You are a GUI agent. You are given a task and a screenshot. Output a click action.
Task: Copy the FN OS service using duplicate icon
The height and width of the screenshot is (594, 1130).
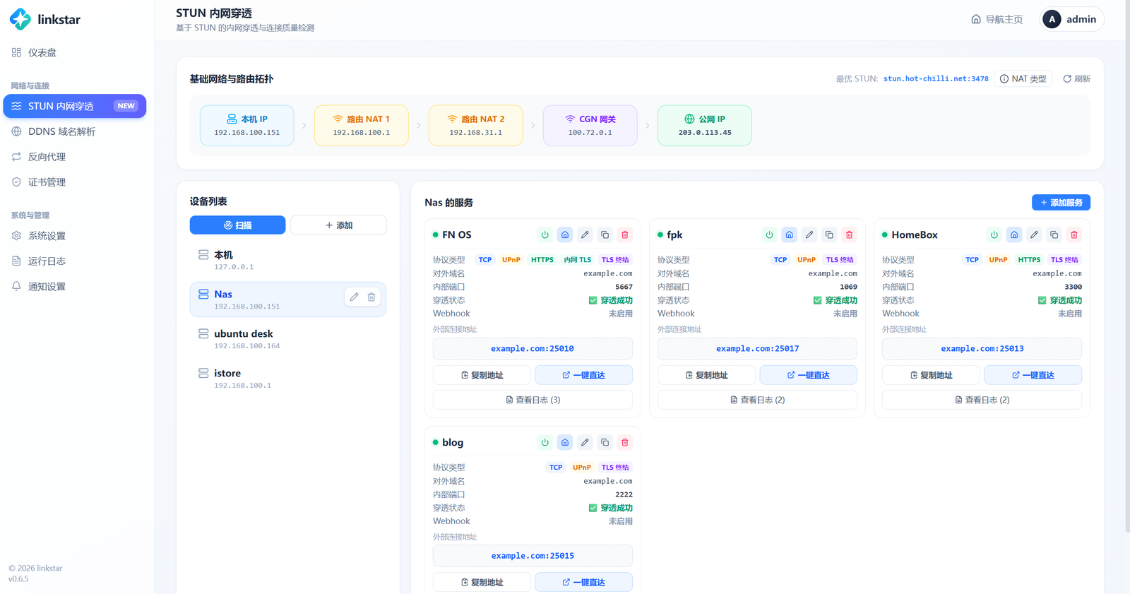[605, 234]
